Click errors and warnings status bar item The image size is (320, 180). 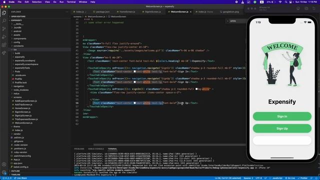click(6, 178)
